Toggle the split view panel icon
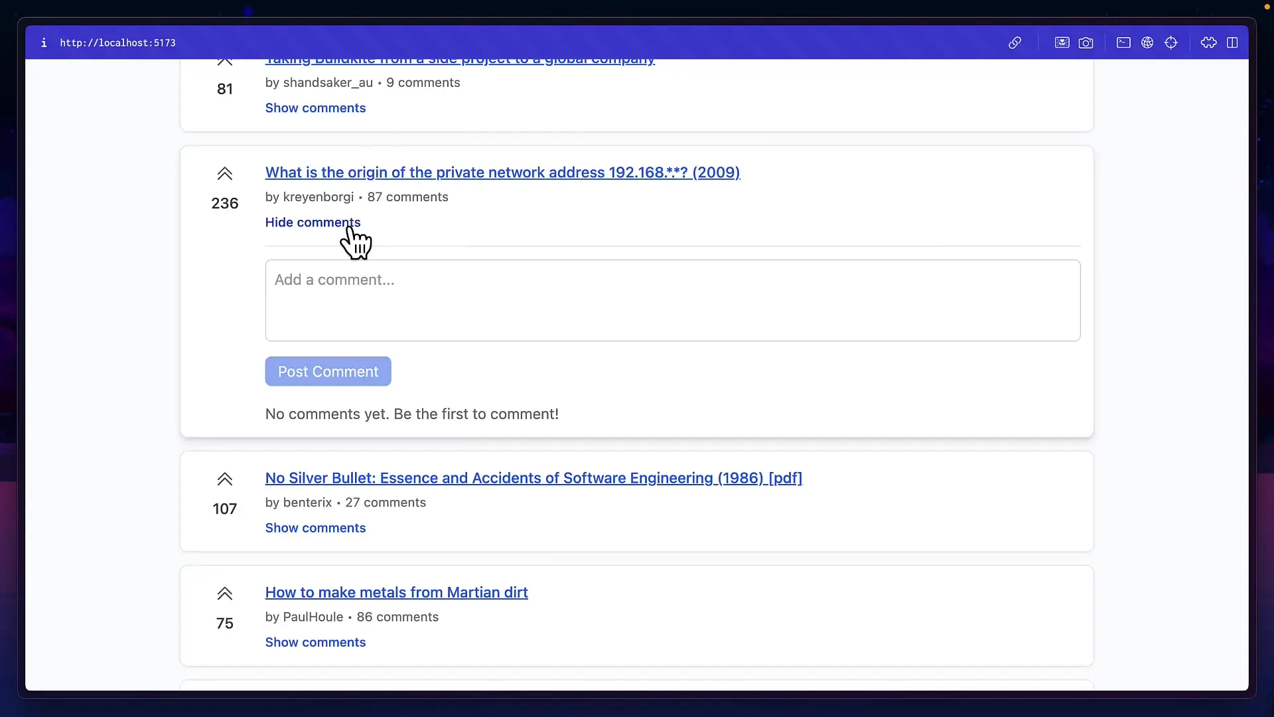1274x717 pixels. (1232, 42)
